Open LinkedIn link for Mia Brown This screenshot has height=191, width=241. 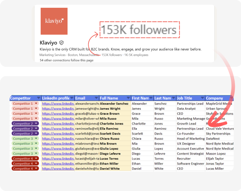tap(58, 144)
